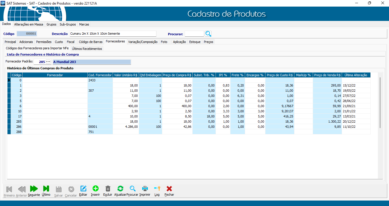Close the form with red Fechar icon
The height and width of the screenshot is (206, 389).
coord(169,189)
